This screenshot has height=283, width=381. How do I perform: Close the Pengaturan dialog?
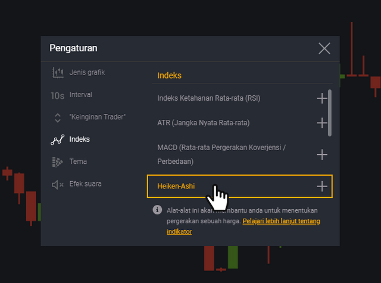tap(324, 48)
